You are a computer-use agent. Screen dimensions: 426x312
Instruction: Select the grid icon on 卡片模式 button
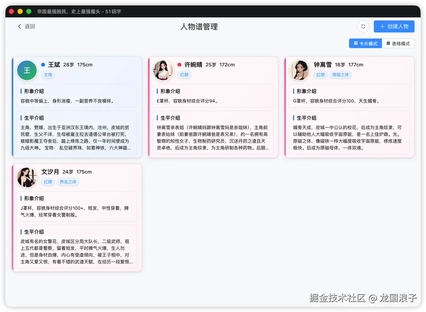(x=356, y=43)
